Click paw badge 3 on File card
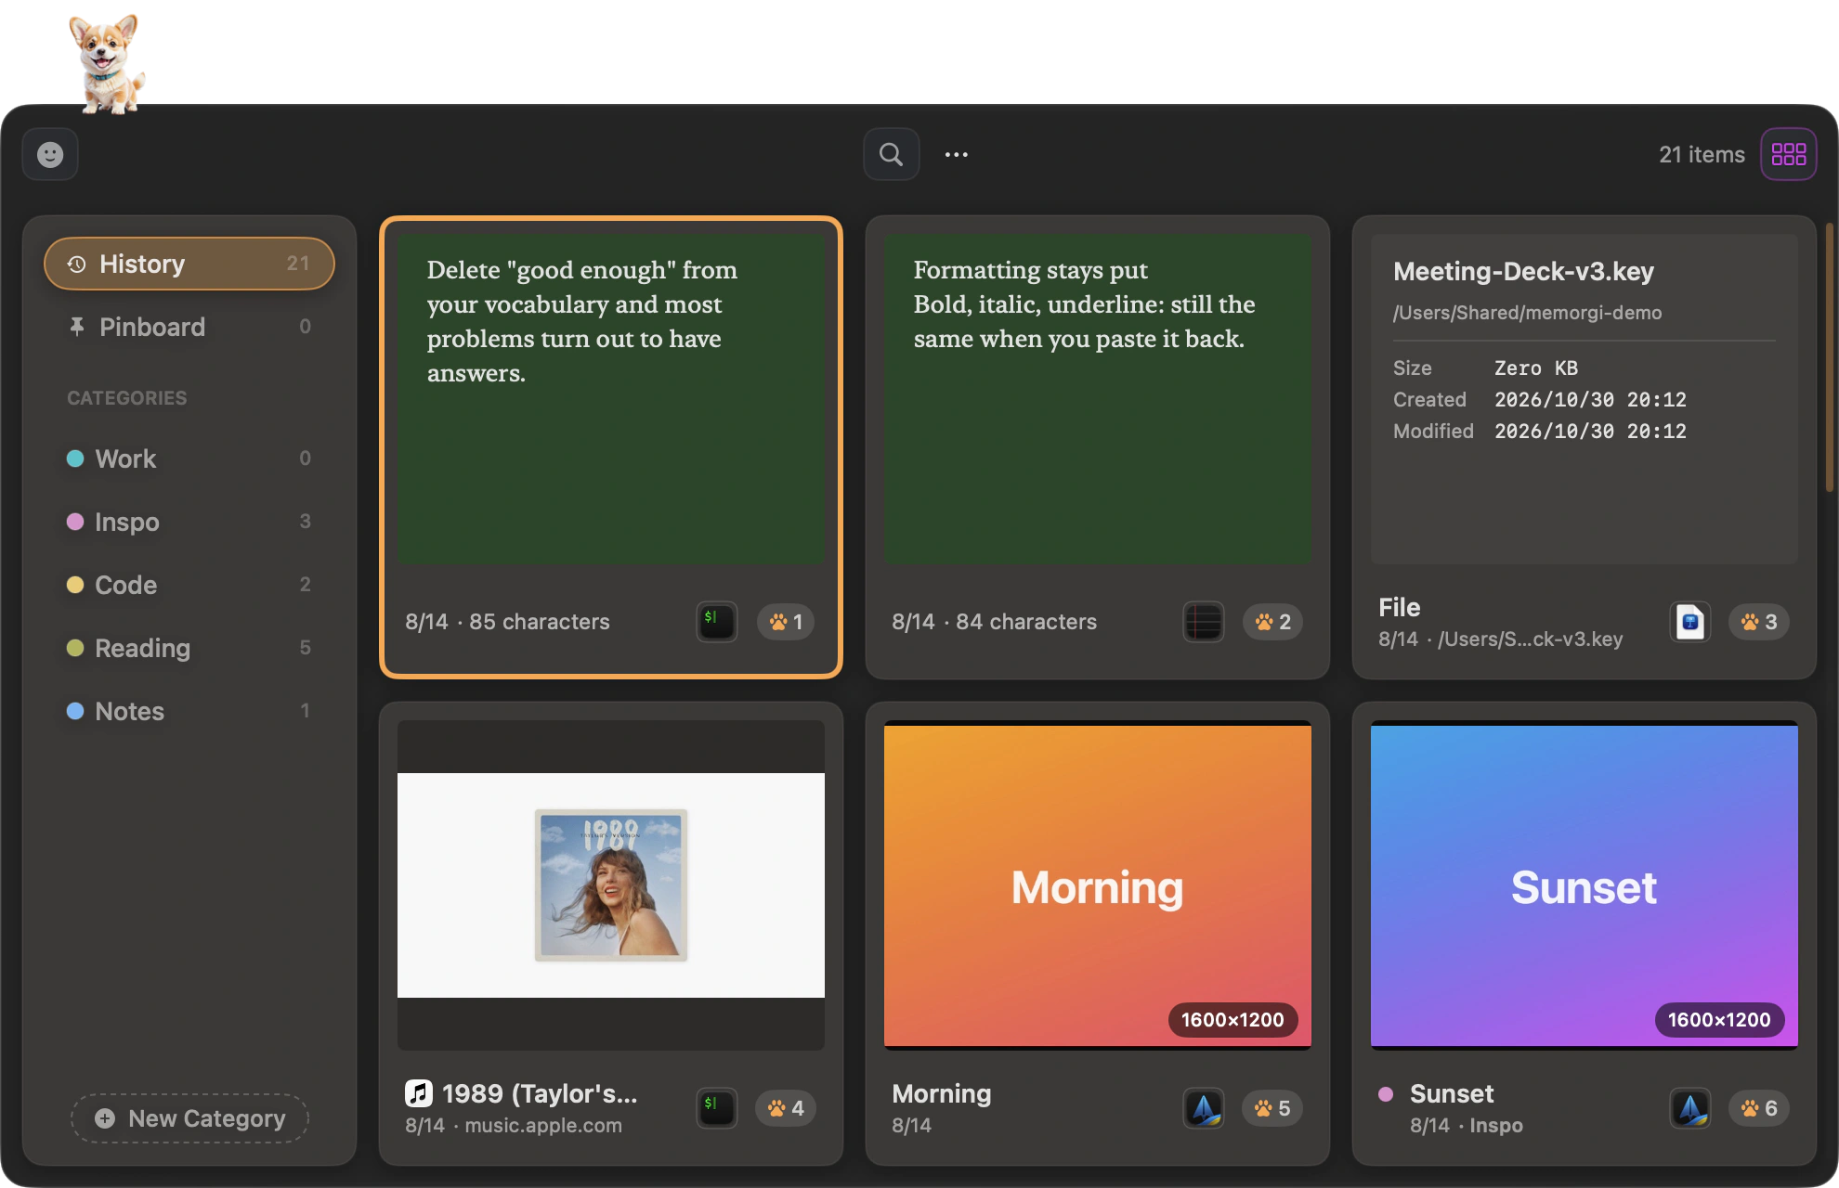 coord(1759,622)
